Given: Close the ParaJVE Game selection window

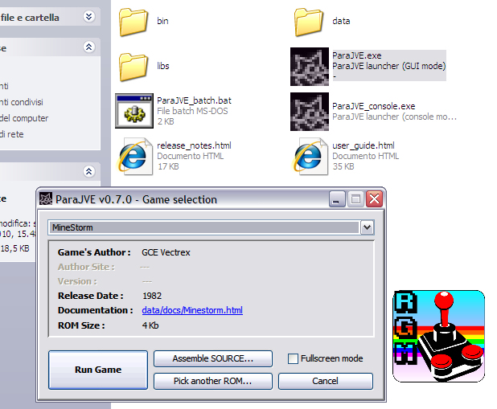Looking at the screenshot, I should [374, 199].
